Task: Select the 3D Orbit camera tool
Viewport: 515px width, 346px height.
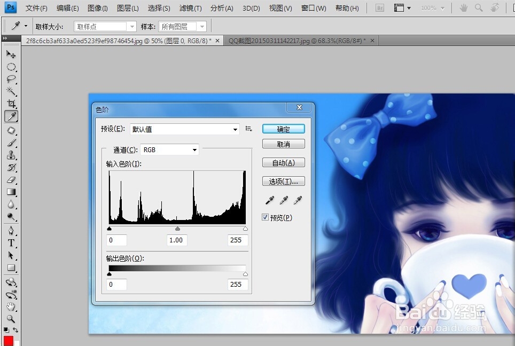Action: pos(11,294)
